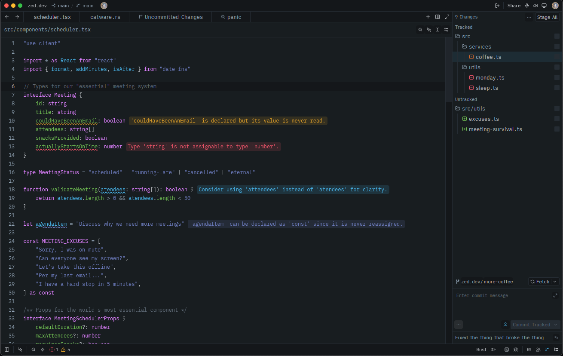Click the Fetch button
The width and height of the screenshot is (563, 356).
click(x=540, y=282)
